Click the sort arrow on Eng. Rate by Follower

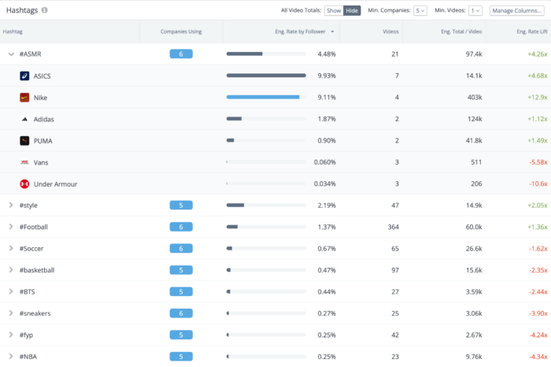pos(332,32)
